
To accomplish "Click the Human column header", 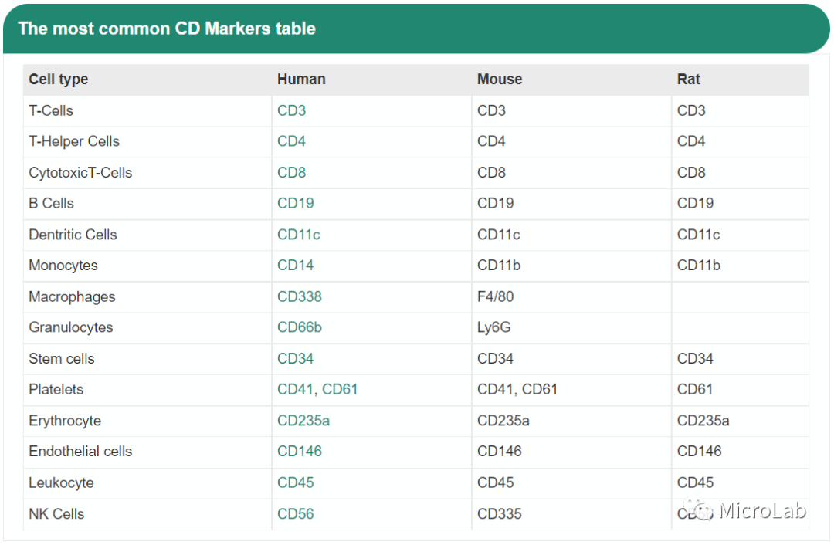I will pyautogui.click(x=301, y=80).
